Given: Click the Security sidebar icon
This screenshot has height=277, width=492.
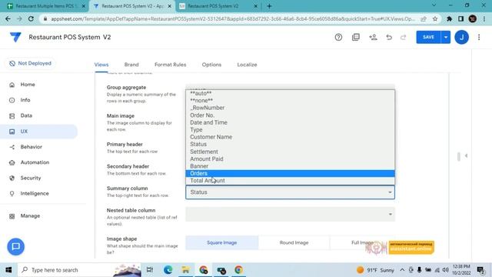Looking at the screenshot, I should click(12, 178).
